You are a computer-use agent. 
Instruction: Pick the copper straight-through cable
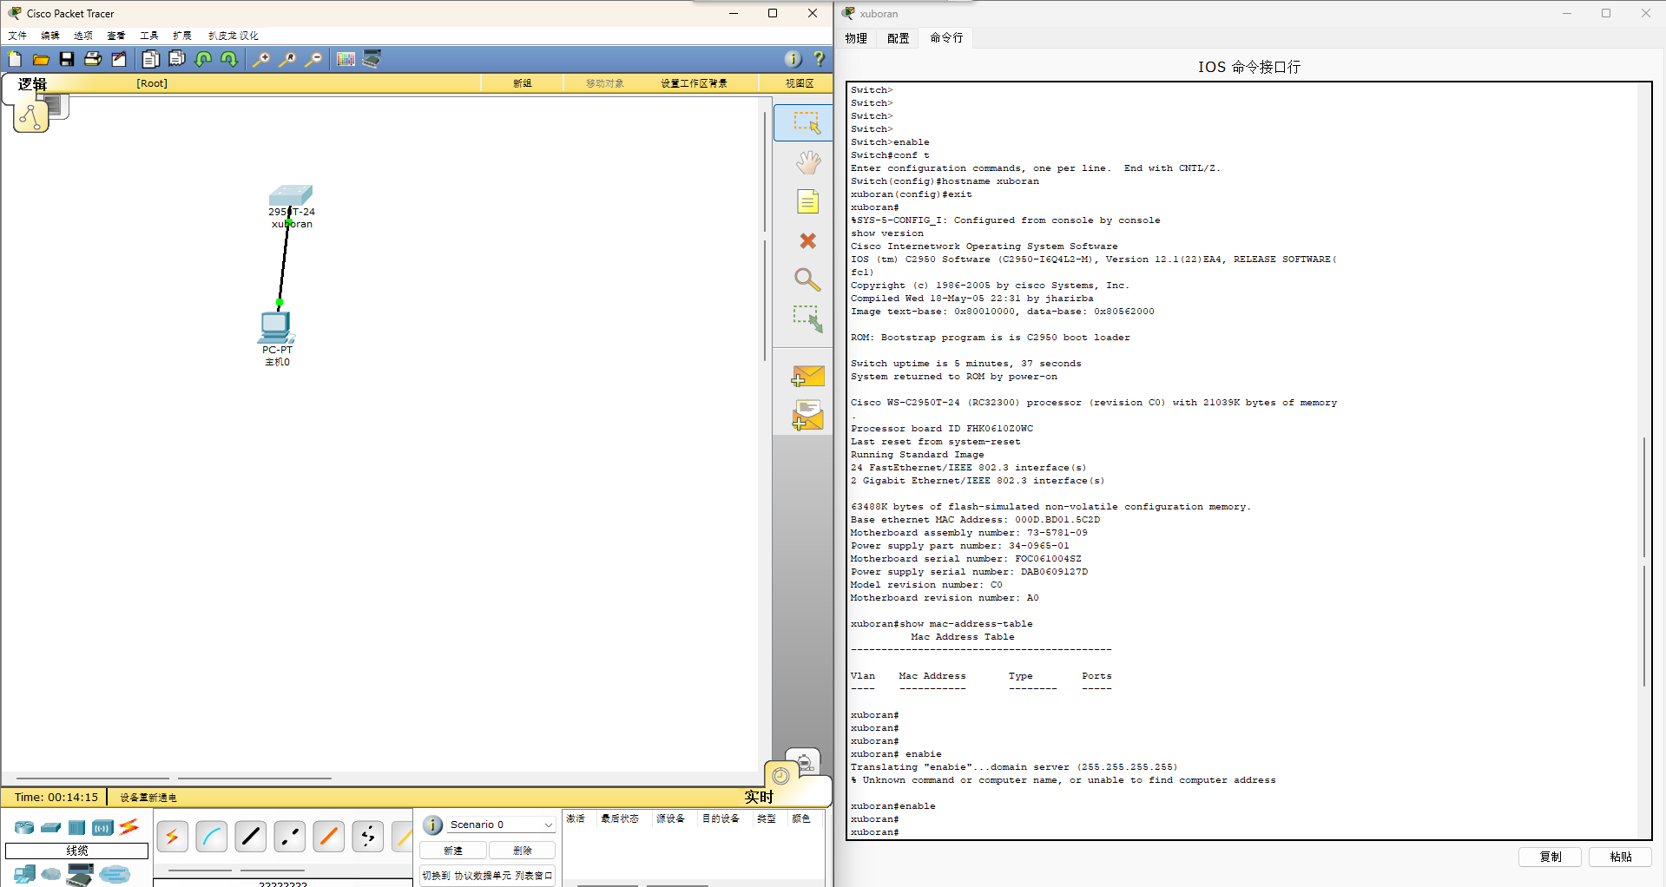click(x=251, y=837)
